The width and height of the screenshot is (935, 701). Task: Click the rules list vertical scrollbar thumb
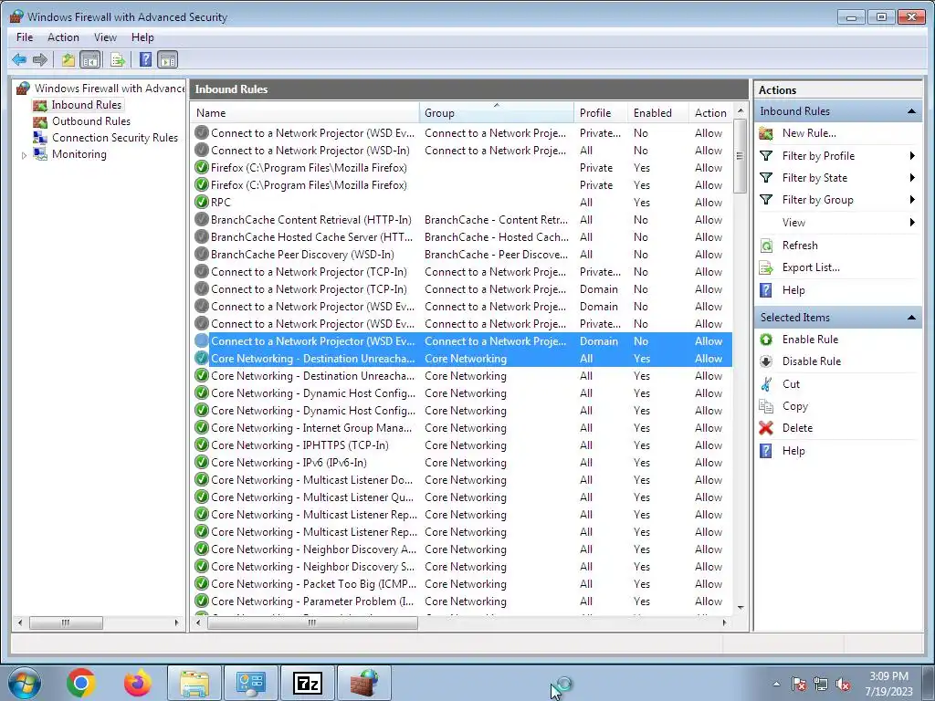(740, 156)
